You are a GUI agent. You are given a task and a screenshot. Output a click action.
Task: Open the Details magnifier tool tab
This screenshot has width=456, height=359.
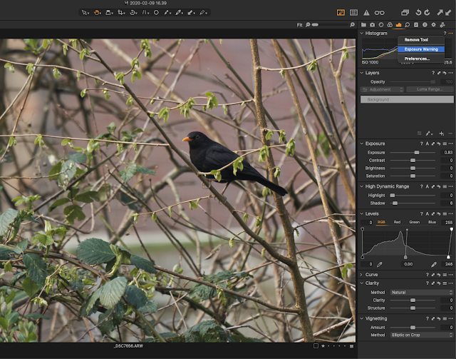click(407, 25)
